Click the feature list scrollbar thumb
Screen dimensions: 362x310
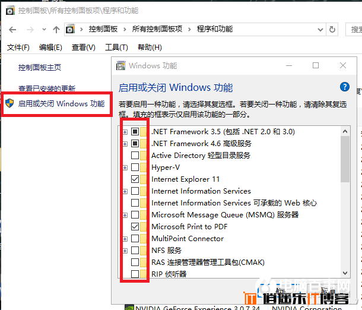tap(345, 159)
